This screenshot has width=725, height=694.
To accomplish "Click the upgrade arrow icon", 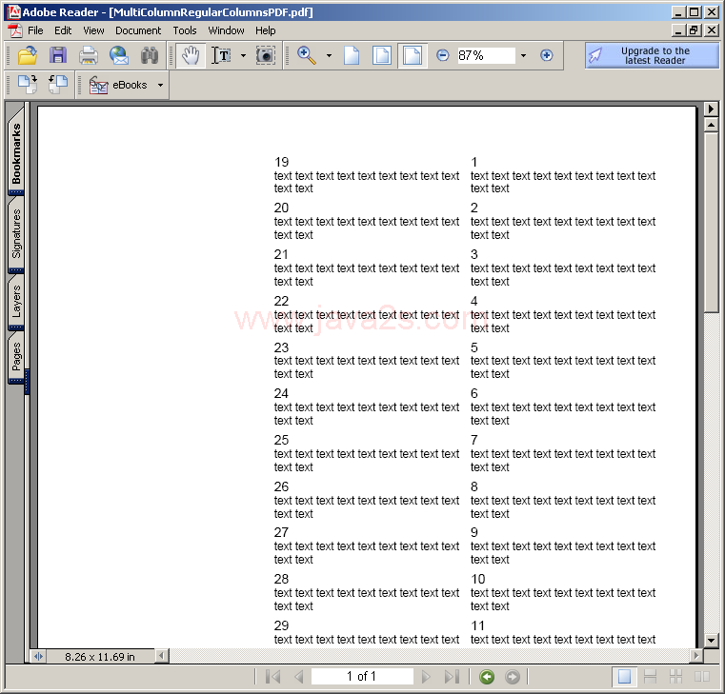I will [x=595, y=55].
